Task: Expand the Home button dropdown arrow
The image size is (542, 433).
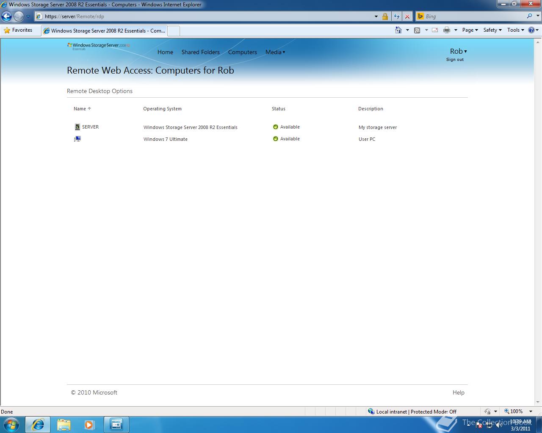Action: pyautogui.click(x=407, y=30)
